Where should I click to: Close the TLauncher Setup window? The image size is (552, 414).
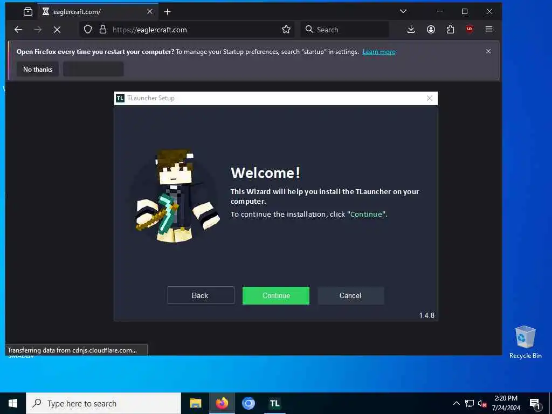pyautogui.click(x=430, y=98)
